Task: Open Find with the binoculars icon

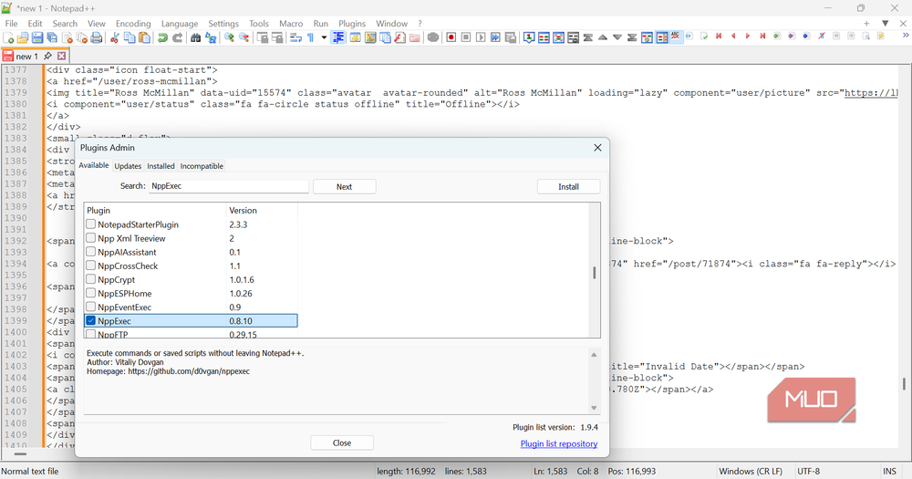Action: tap(195, 37)
